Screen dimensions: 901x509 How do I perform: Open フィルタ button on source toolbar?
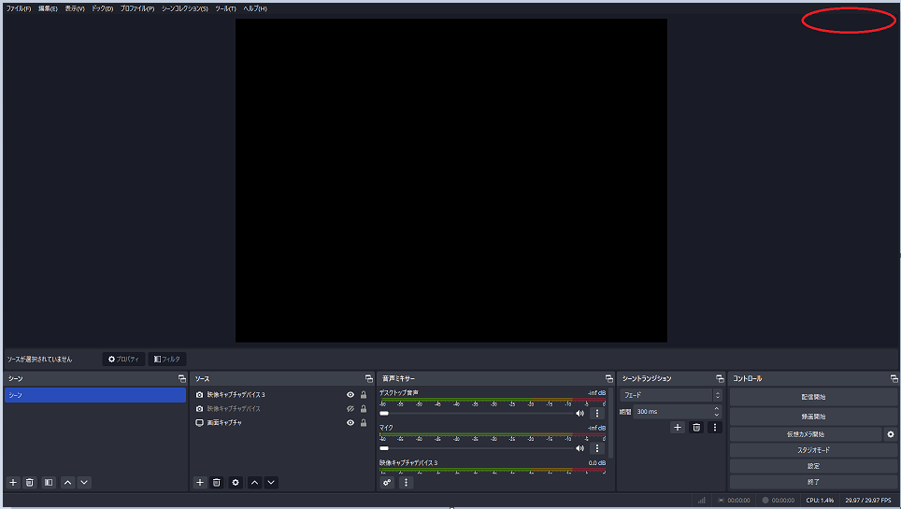(166, 359)
